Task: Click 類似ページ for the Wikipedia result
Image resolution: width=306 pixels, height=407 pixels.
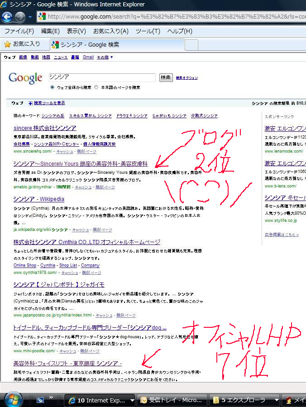Action: coord(102,230)
